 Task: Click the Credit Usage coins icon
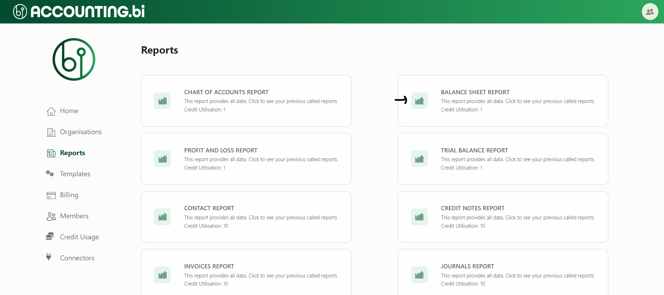(x=50, y=236)
